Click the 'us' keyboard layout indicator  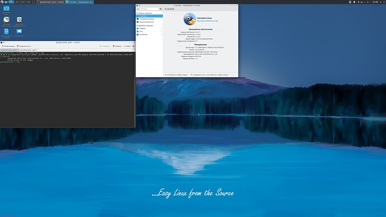(361, 2)
